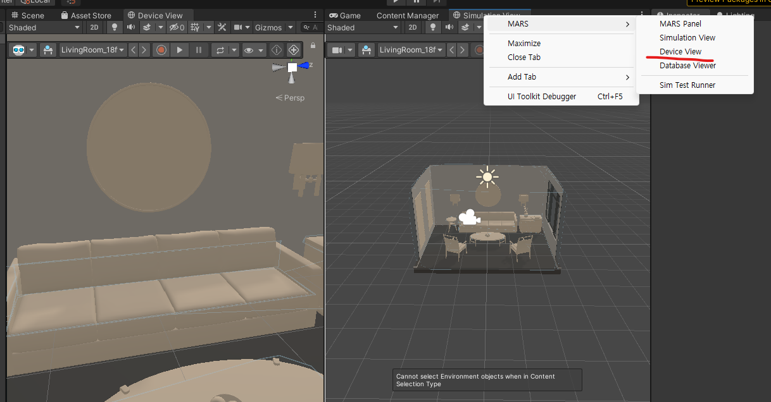Click the orientation gizmo center cube

click(x=292, y=66)
